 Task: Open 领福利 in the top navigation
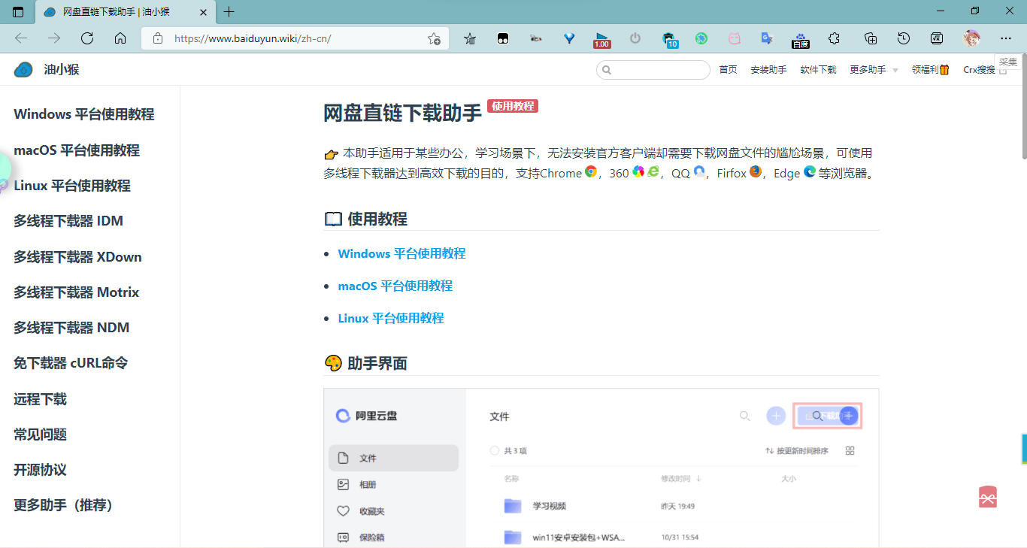click(x=931, y=70)
